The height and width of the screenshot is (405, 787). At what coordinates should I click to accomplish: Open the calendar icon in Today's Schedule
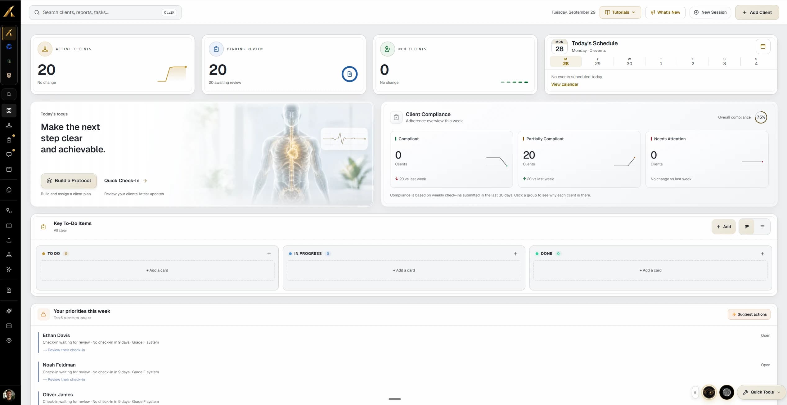coord(763,47)
